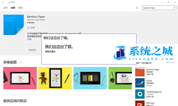Restore down the 应用商店 window
This screenshot has width=178, height=106.
click(x=168, y=2)
